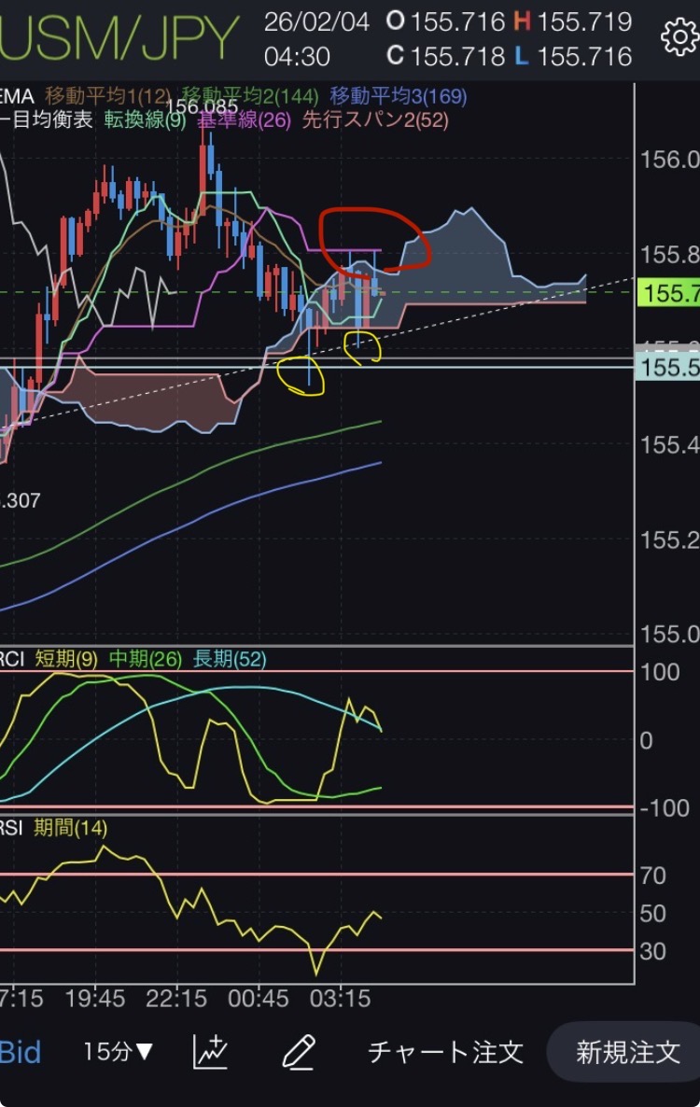Select the pencil drawing tool
This screenshot has width=700, height=1107.
click(298, 1052)
